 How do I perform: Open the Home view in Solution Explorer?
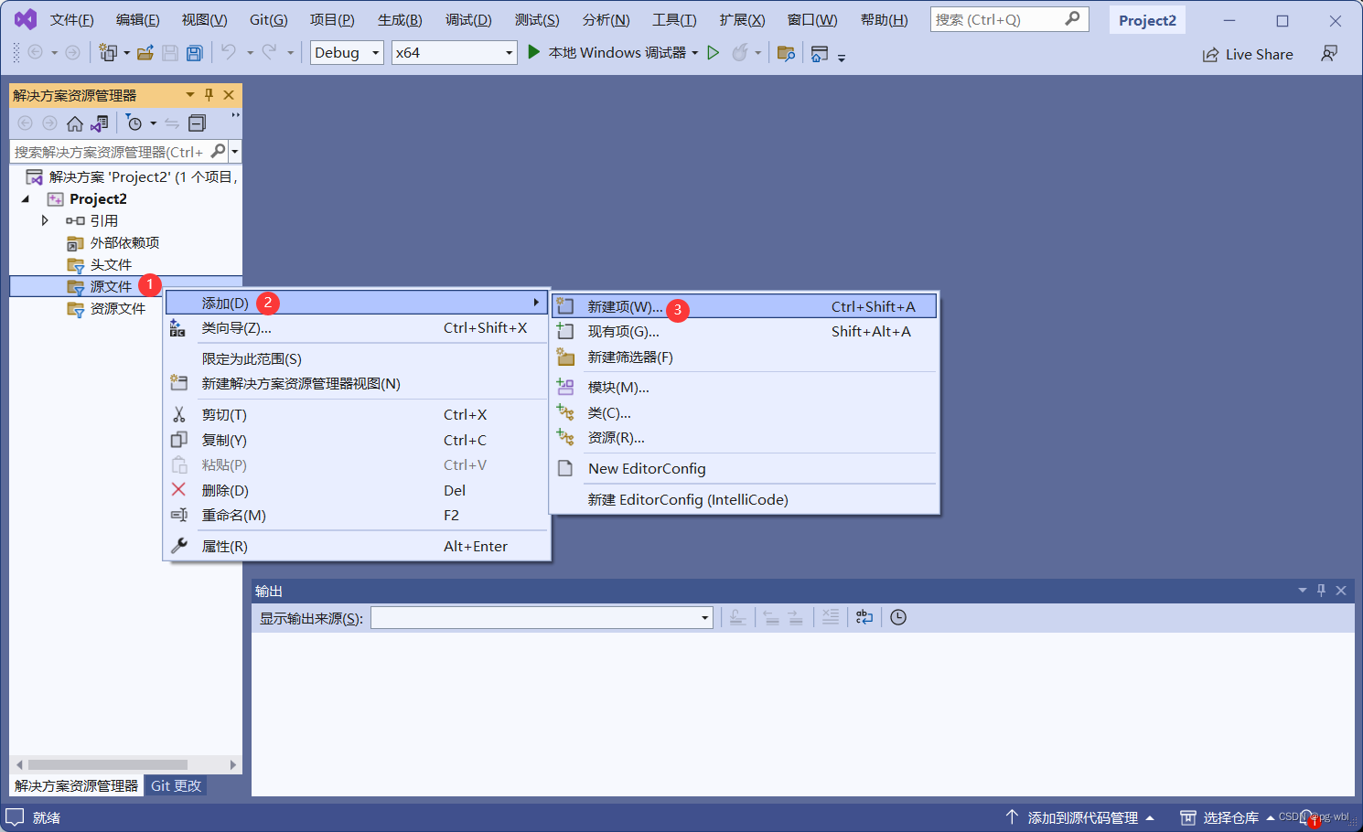click(x=74, y=123)
